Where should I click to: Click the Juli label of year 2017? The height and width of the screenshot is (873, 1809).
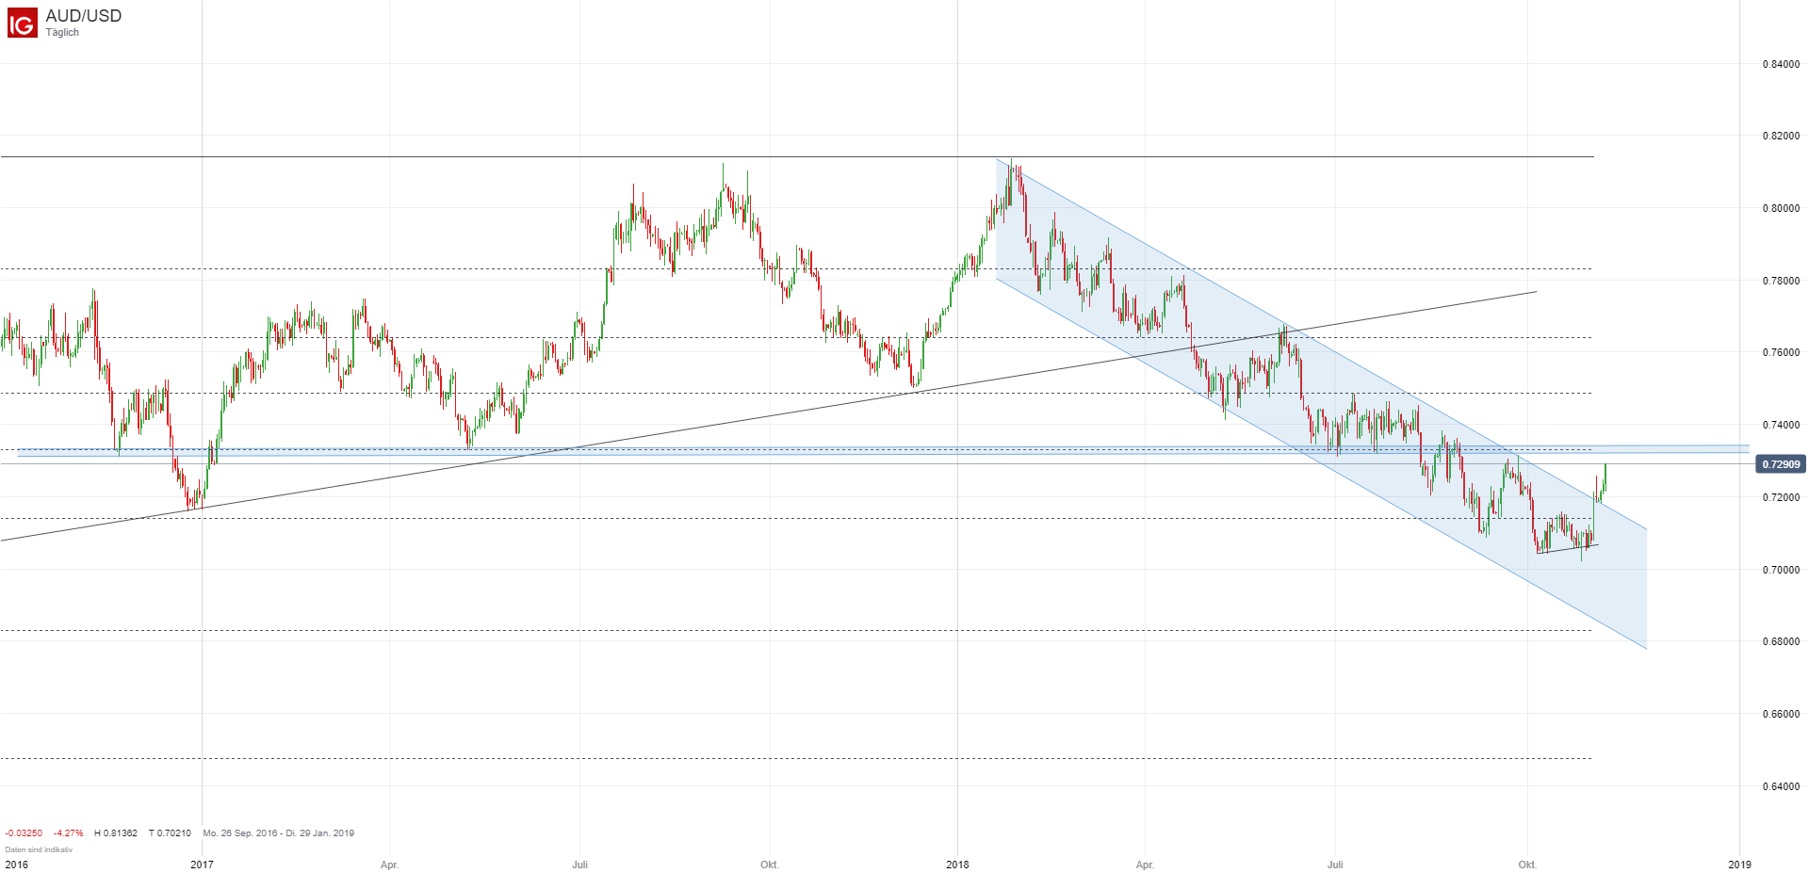(x=579, y=865)
